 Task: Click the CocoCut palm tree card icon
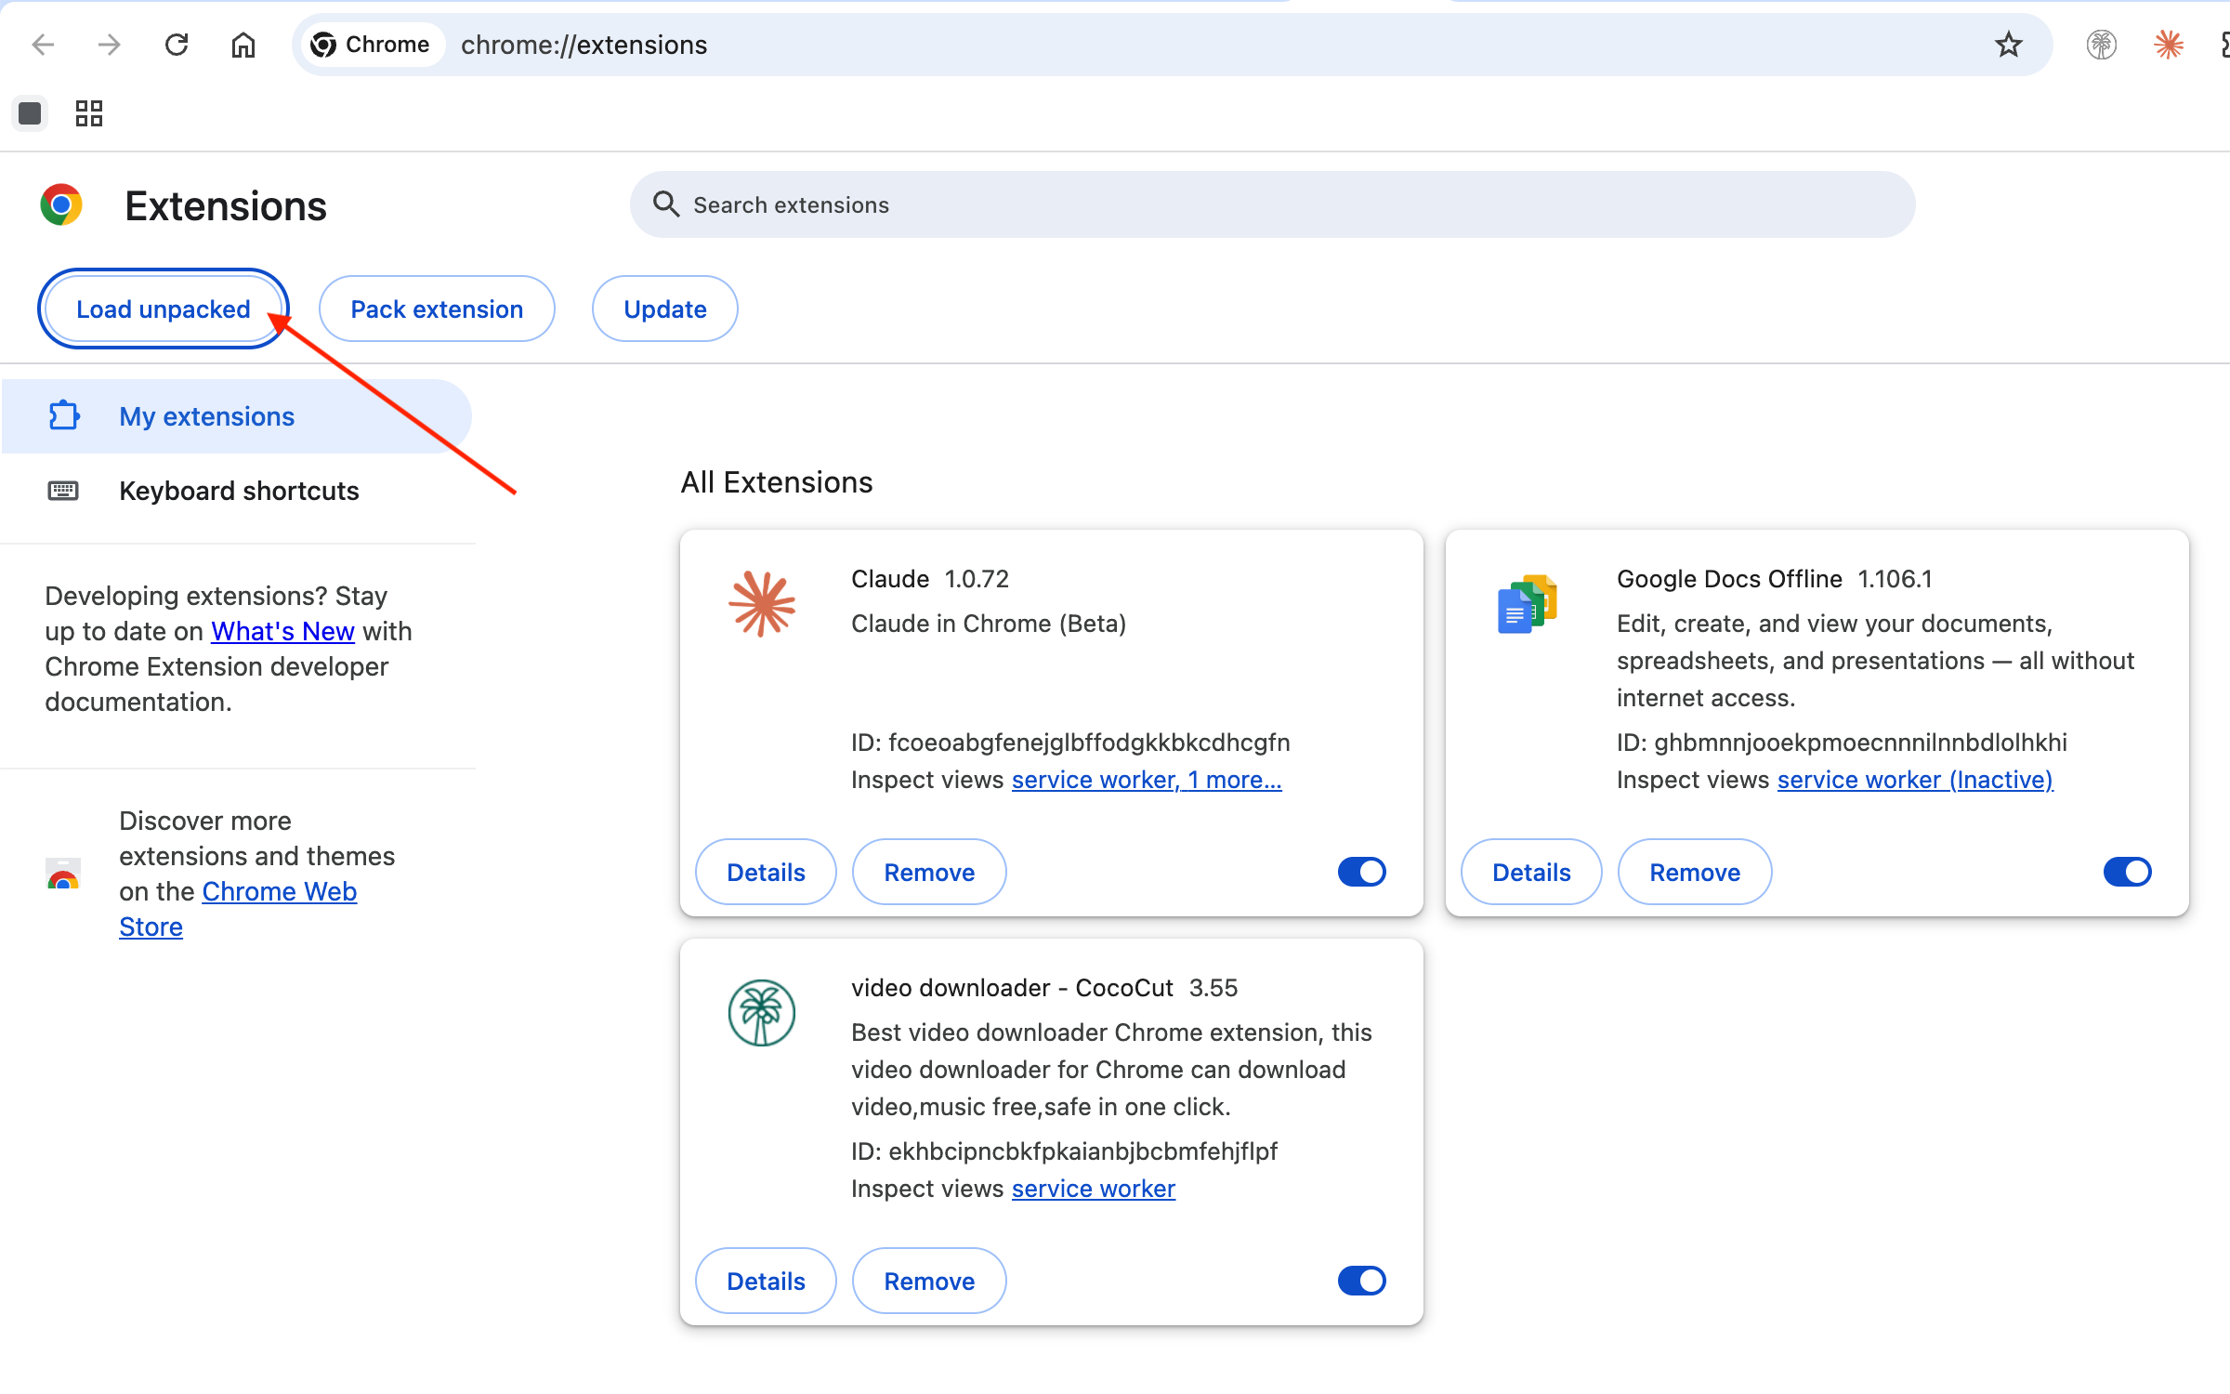[x=762, y=1013]
